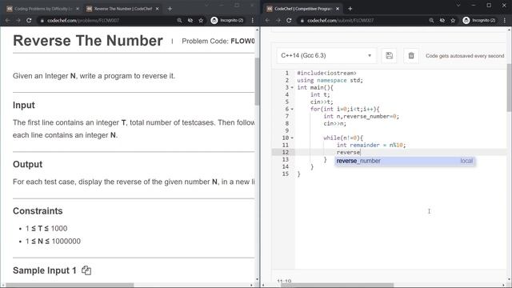The width and height of the screenshot is (512, 288).
Task: Reload the left browser window page
Action: pyautogui.click(x=29, y=20)
